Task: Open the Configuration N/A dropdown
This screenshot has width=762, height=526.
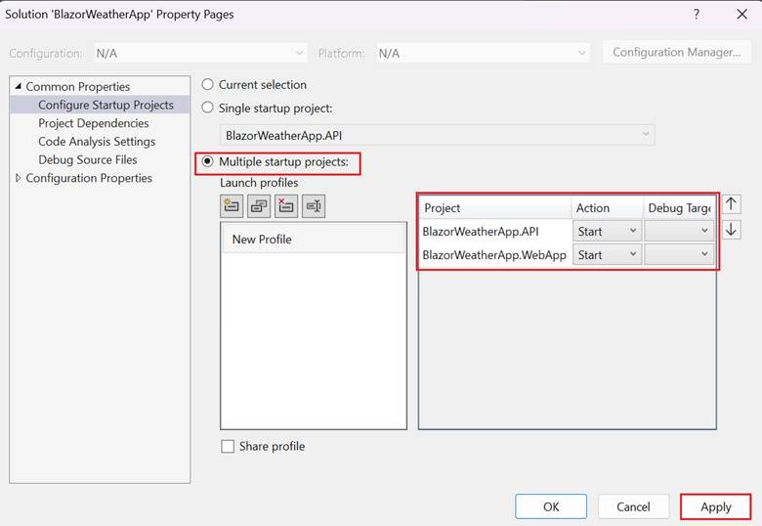Action: pos(200,53)
